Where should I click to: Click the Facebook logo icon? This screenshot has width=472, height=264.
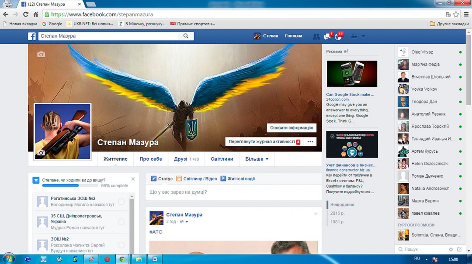click(x=32, y=36)
